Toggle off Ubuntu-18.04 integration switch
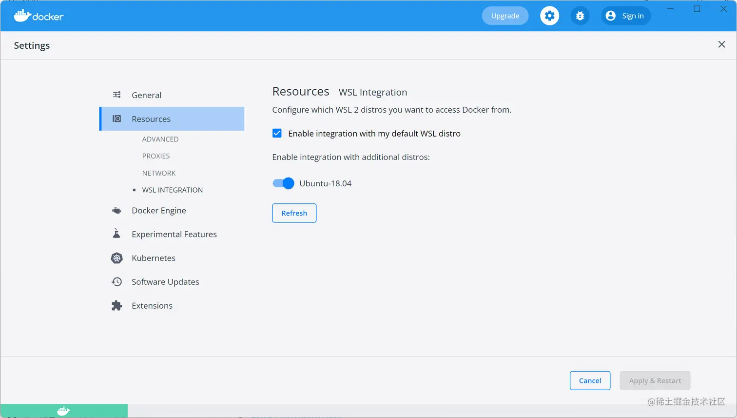 pos(283,183)
